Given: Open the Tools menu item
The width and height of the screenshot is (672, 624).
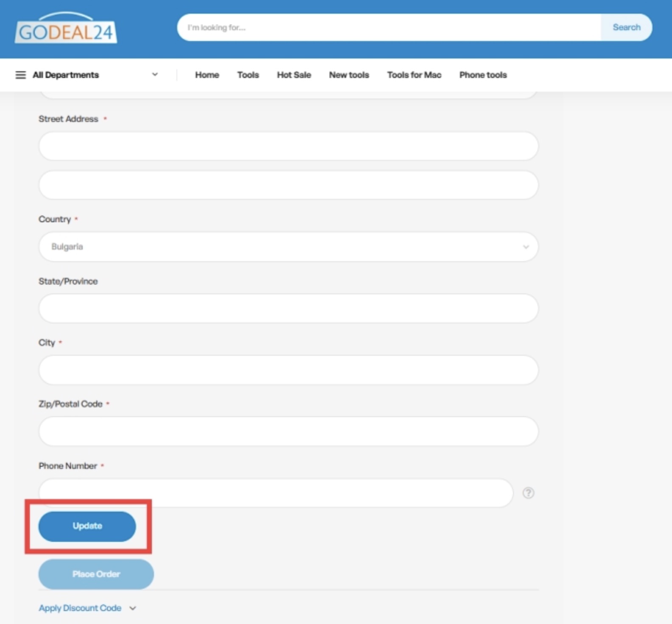Looking at the screenshot, I should tap(248, 75).
